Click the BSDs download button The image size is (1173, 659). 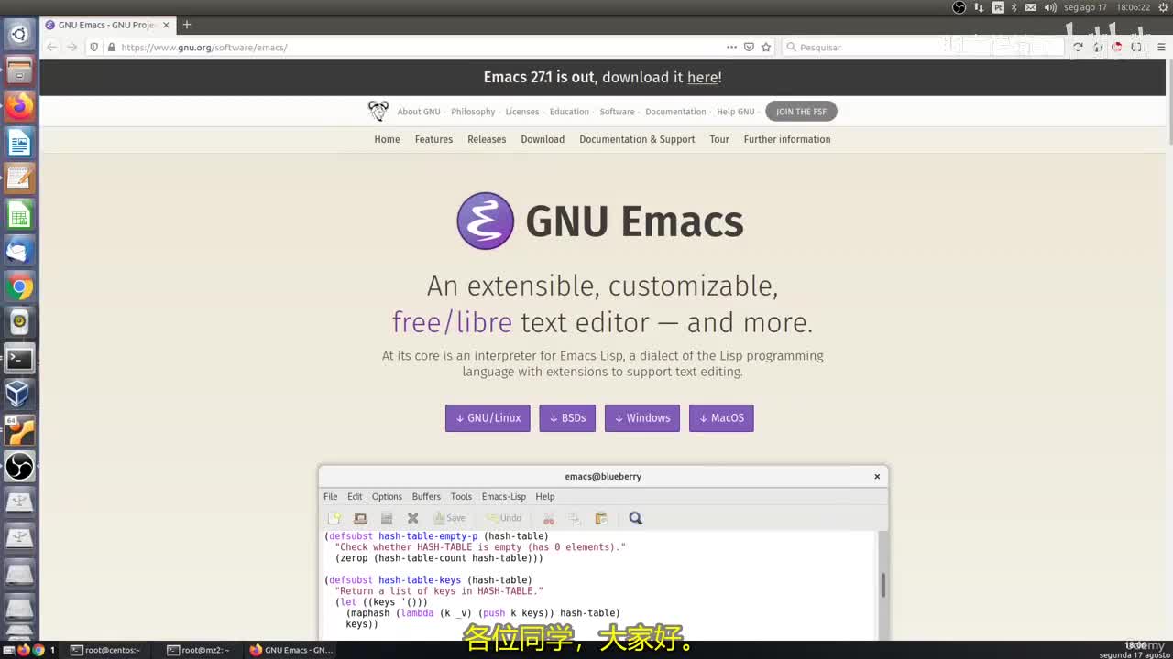pos(567,418)
